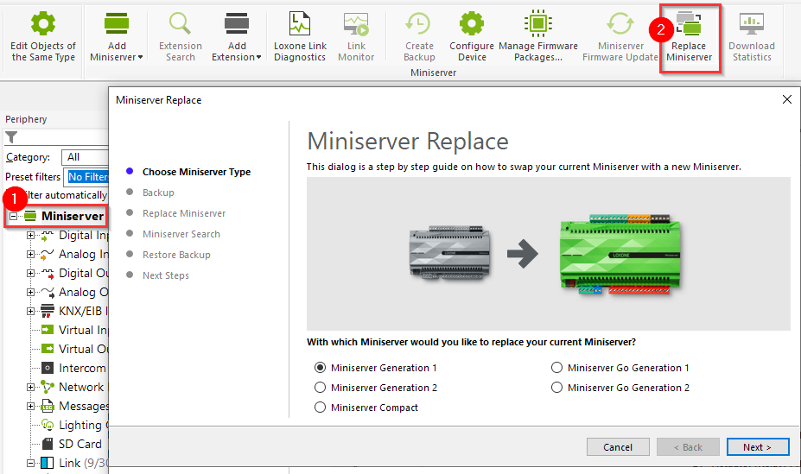This screenshot has width=801, height=474.
Task: Click Replace Miniserver in the ribbon
Action: (x=690, y=39)
